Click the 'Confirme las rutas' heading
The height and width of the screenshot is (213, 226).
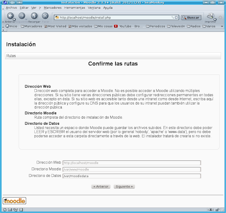(113, 64)
